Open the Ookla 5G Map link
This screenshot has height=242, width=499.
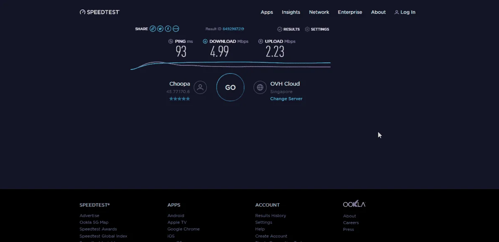[x=94, y=222]
